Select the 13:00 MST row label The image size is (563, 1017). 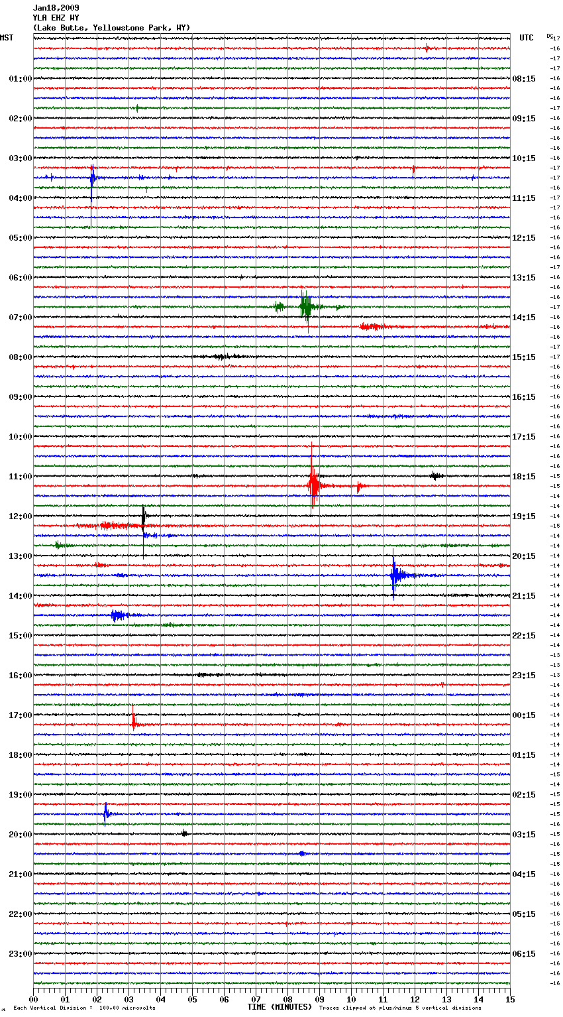point(20,556)
